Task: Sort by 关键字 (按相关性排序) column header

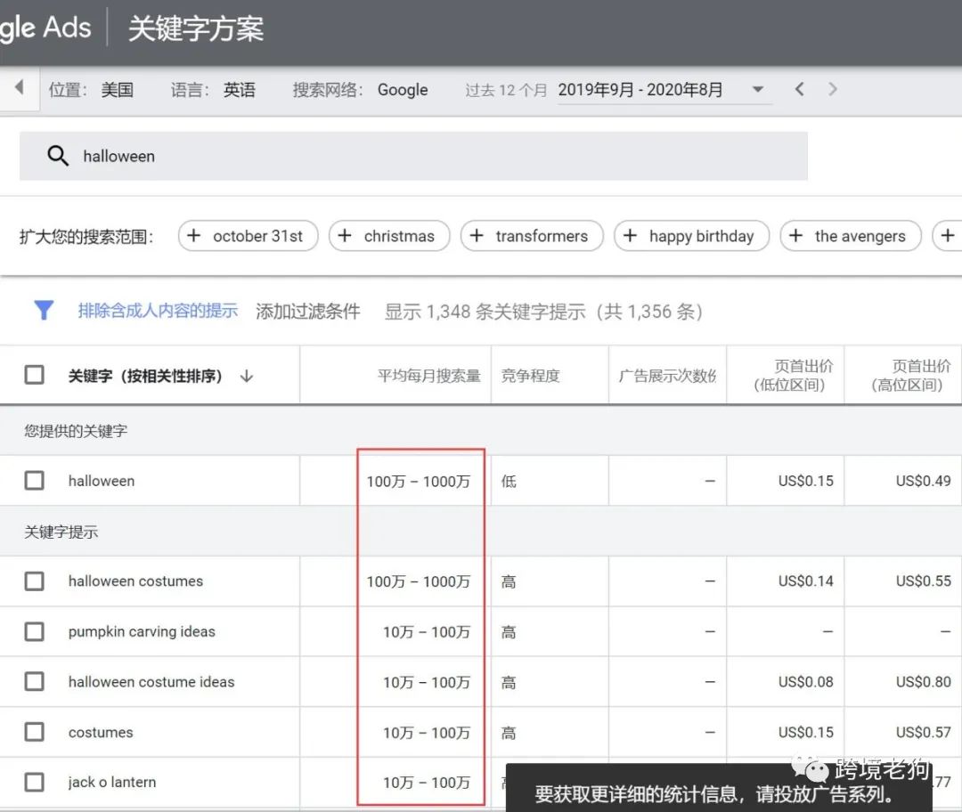Action: 145,376
